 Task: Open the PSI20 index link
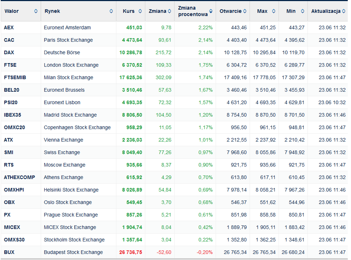(x=11, y=103)
